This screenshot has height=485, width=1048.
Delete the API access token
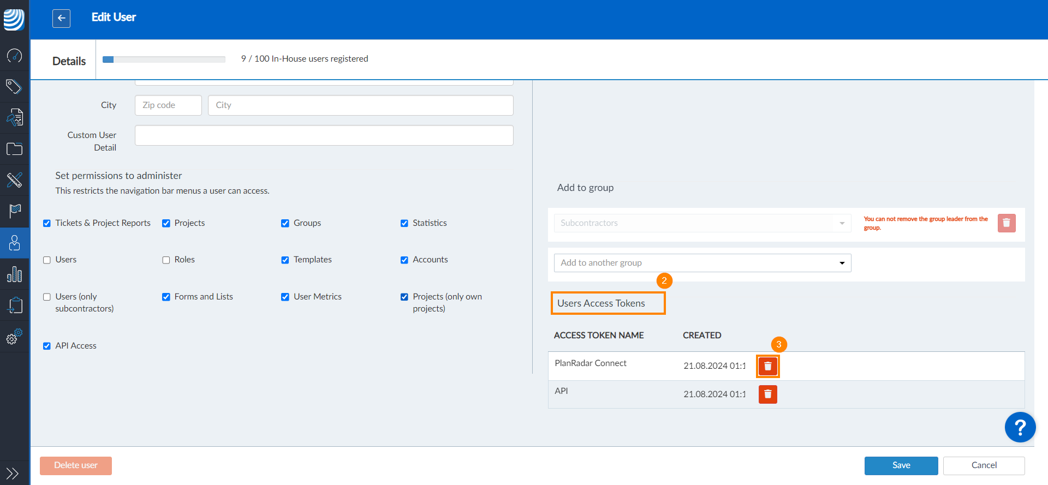(767, 394)
